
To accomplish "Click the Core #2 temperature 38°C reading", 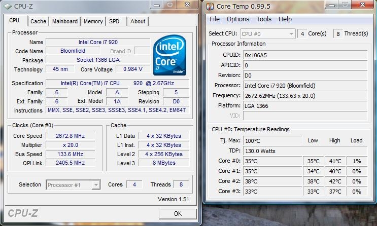I will (272, 181).
